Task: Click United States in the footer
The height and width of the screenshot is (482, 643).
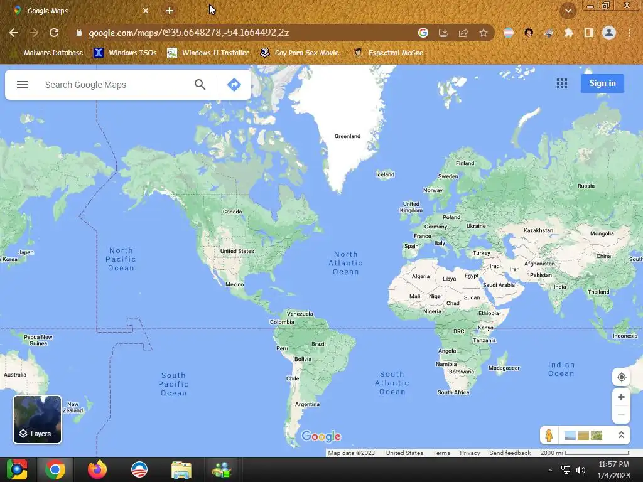Action: click(x=404, y=453)
